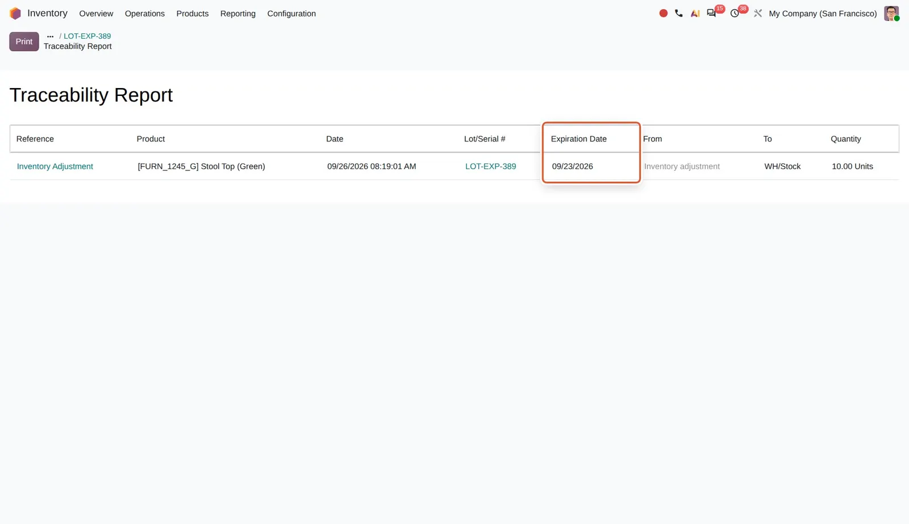Click the Reference column header
The image size is (909, 524).
35,139
